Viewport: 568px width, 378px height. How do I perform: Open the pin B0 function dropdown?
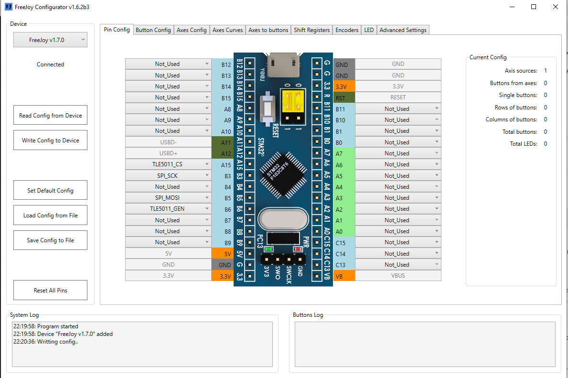(x=398, y=142)
